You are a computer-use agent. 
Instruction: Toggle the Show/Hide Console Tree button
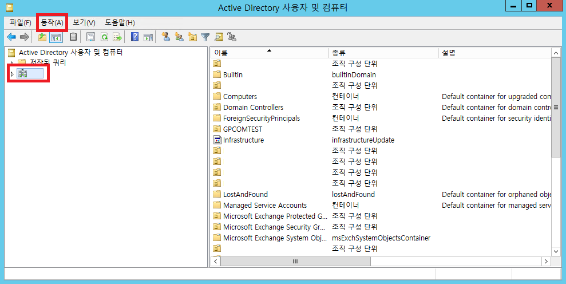pyautogui.click(x=56, y=37)
